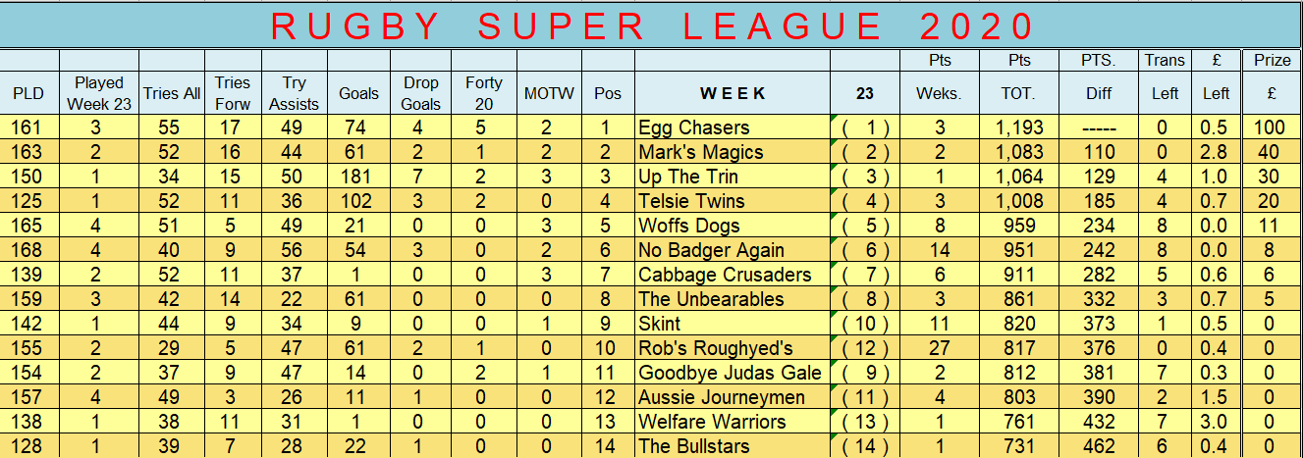Image resolution: width=1303 pixels, height=458 pixels.
Task: Select Rob's Roughyed's weekly points 27
Action: click(940, 348)
